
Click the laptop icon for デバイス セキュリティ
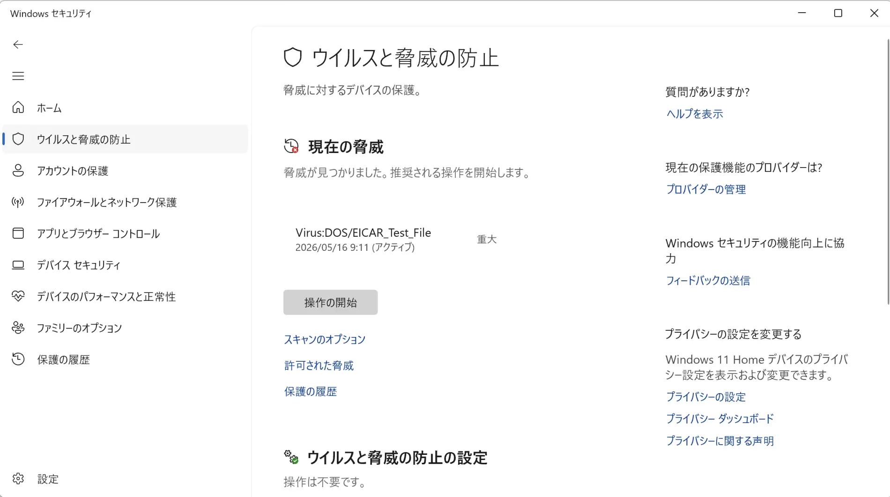(x=18, y=265)
